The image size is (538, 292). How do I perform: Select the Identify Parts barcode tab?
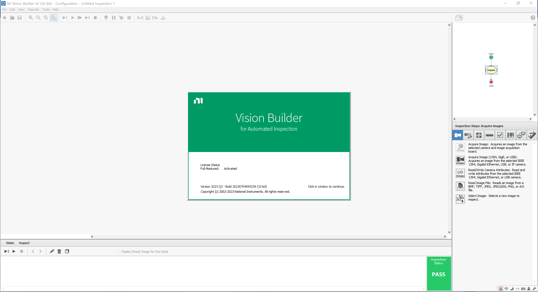[x=511, y=135]
